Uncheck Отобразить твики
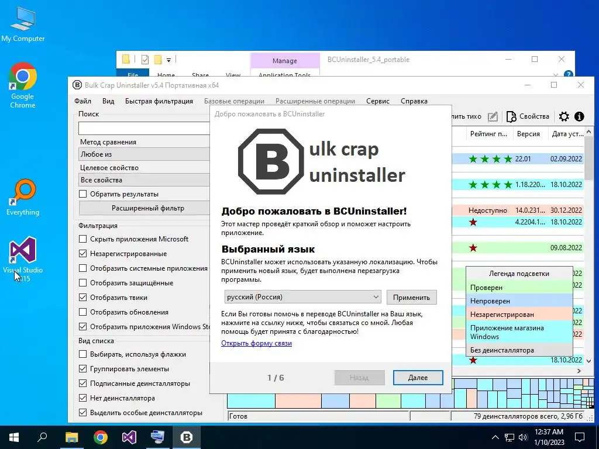This screenshot has height=449, width=599. pyautogui.click(x=82, y=298)
